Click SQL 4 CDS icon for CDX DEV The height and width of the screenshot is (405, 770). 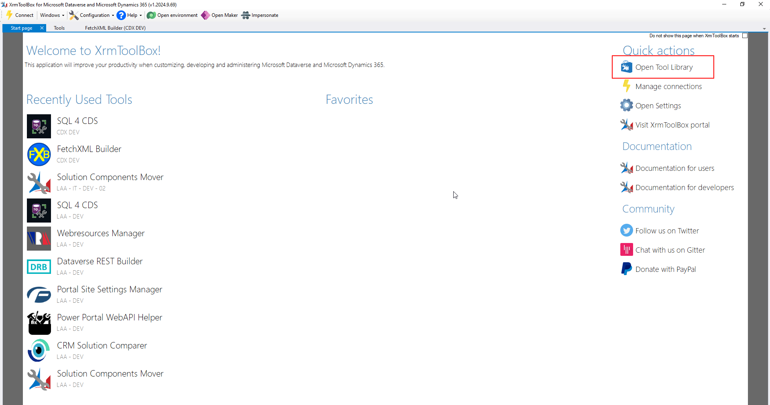pos(39,126)
